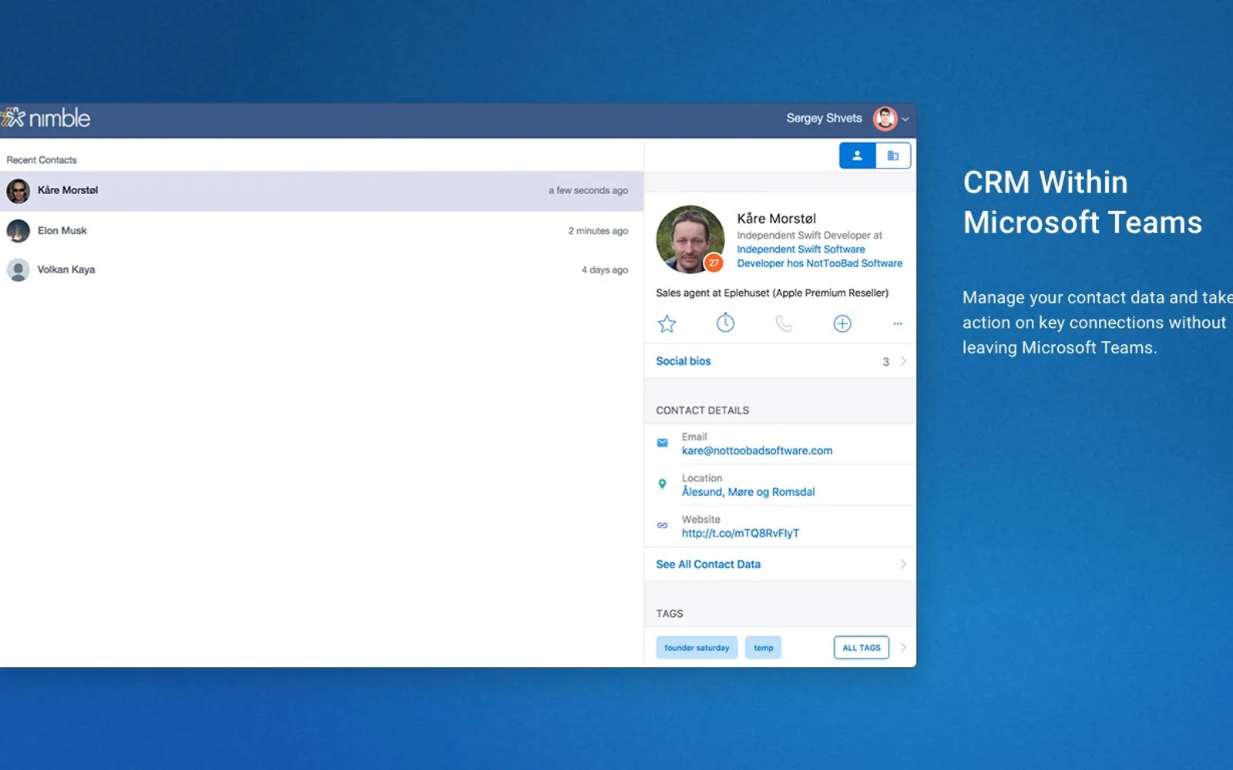This screenshot has width=1233, height=770.
Task: Open Sergey Shvets account dropdown arrow
Action: (905, 119)
